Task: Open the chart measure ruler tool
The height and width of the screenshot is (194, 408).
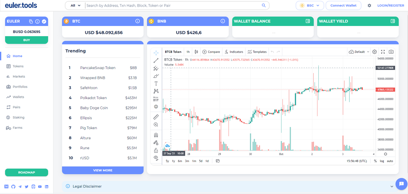Action: click(156, 117)
